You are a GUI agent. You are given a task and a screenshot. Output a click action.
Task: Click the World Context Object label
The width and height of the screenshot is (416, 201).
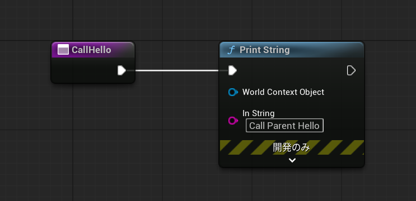coord(283,92)
